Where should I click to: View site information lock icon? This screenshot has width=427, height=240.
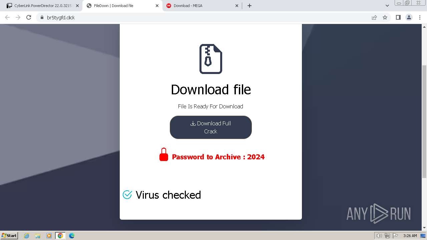tap(42, 17)
